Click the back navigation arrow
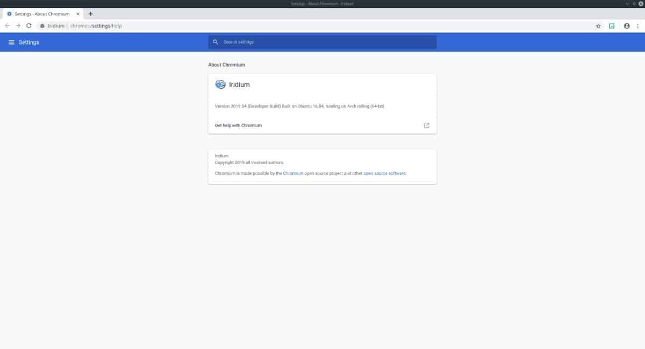This screenshot has width=645, height=349. pos(7,25)
